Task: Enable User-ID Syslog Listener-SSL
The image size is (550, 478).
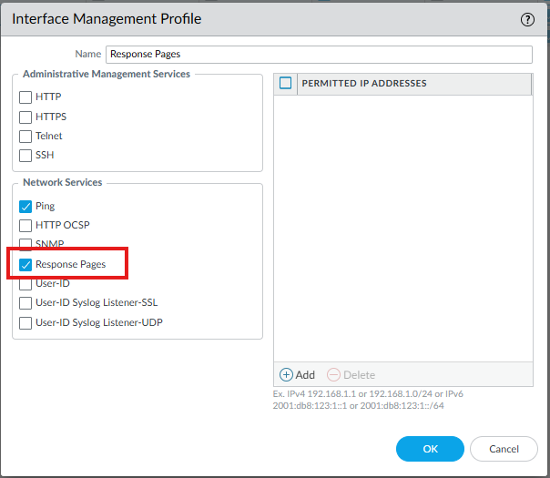Action: point(25,302)
